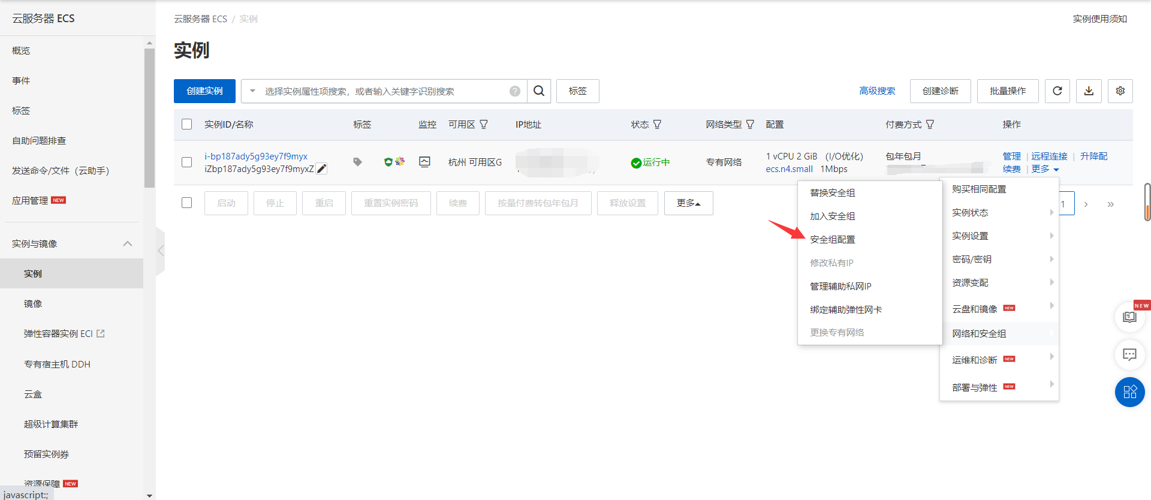Expand 云盘和镜像 submenu
This screenshot has width=1151, height=500.
coord(999,309)
